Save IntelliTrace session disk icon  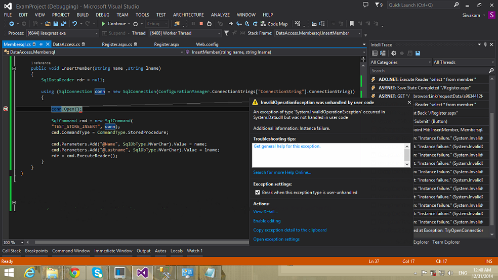pos(418,53)
